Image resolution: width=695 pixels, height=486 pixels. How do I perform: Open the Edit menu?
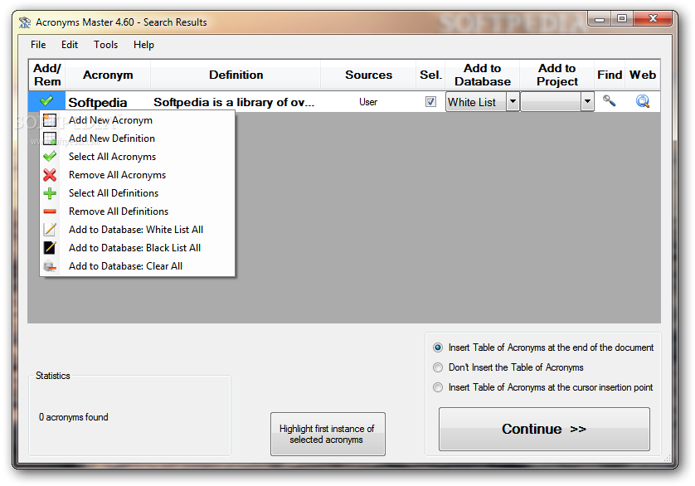70,45
